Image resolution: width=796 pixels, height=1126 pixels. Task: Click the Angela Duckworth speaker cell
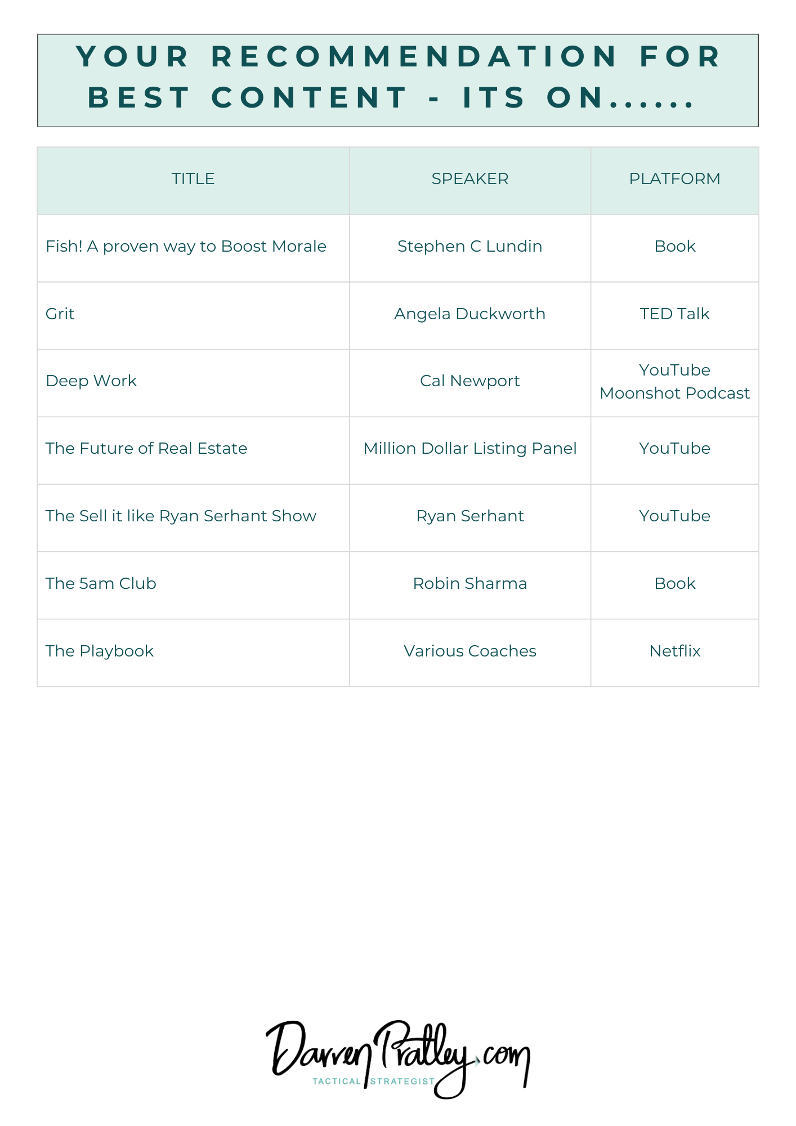[x=469, y=314]
